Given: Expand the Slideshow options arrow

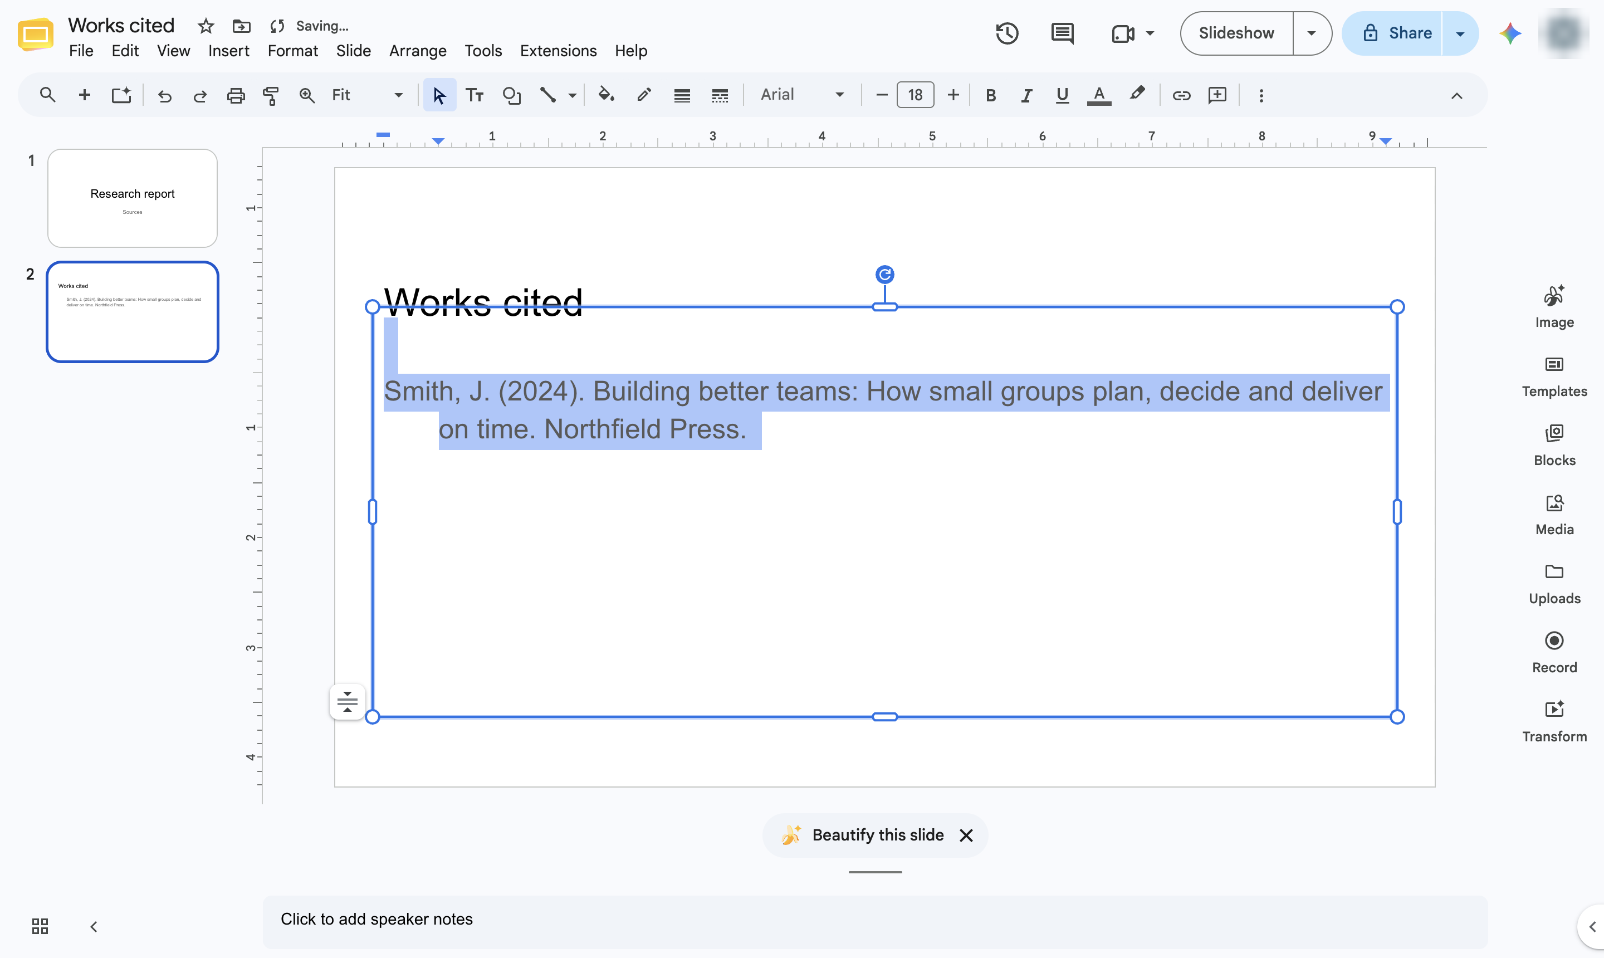Looking at the screenshot, I should (x=1311, y=33).
